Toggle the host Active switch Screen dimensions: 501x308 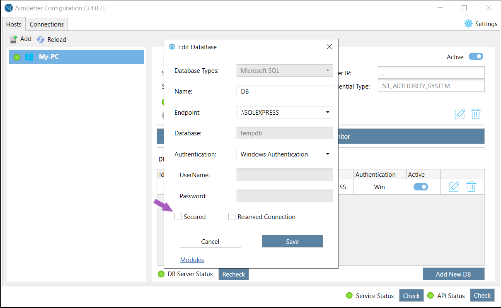476,57
